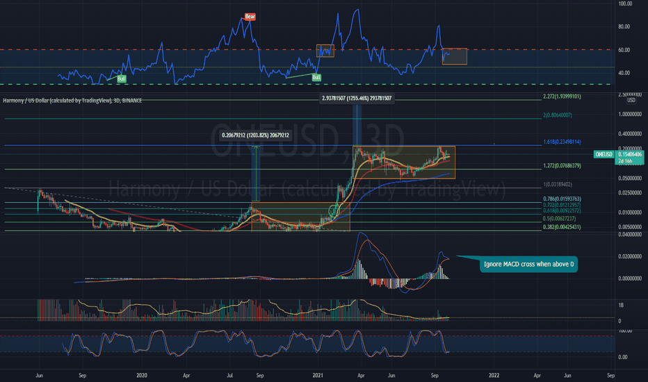This screenshot has width=648, height=382.
Task: Click the 100.00 level on the RSI axis
Action: pyautogui.click(x=625, y=3)
